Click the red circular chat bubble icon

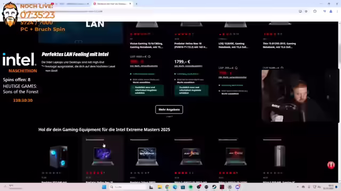[x=331, y=165]
